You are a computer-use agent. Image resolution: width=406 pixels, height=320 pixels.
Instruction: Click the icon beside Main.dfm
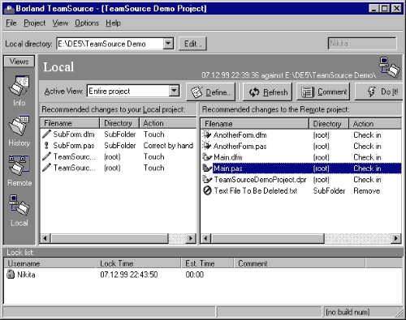click(207, 157)
